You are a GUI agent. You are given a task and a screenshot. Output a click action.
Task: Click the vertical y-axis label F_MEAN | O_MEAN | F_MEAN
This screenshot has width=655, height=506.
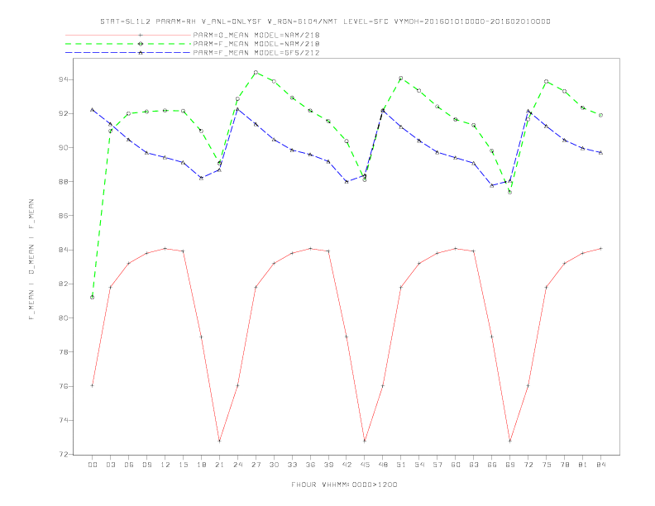pyautogui.click(x=31, y=260)
